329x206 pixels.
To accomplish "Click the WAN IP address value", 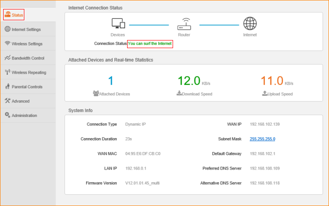I will pos(265,124).
